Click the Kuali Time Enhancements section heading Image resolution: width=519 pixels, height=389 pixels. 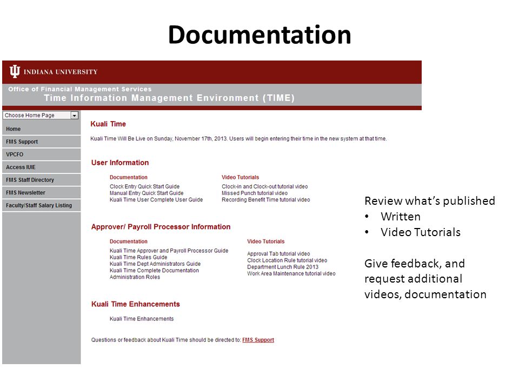[135, 304]
